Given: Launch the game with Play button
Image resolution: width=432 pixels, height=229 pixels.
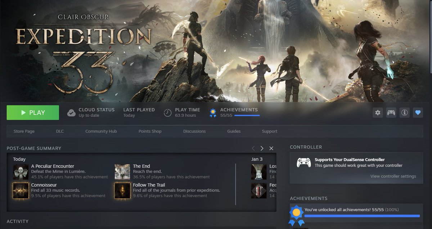Looking at the screenshot, I should (33, 113).
